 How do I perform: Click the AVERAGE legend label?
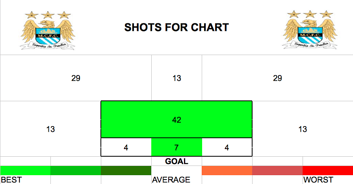click(x=171, y=180)
